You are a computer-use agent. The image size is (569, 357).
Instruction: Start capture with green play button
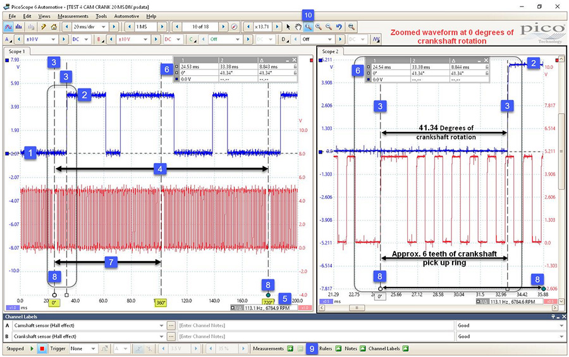pyautogui.click(x=32, y=349)
